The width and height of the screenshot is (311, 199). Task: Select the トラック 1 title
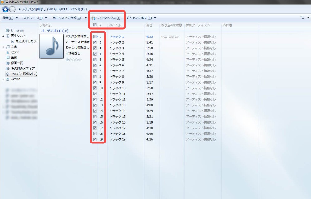(x=117, y=37)
